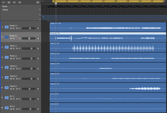Mute Track 1_1
This screenshot has width=167, height=113.
(x=11, y=49)
